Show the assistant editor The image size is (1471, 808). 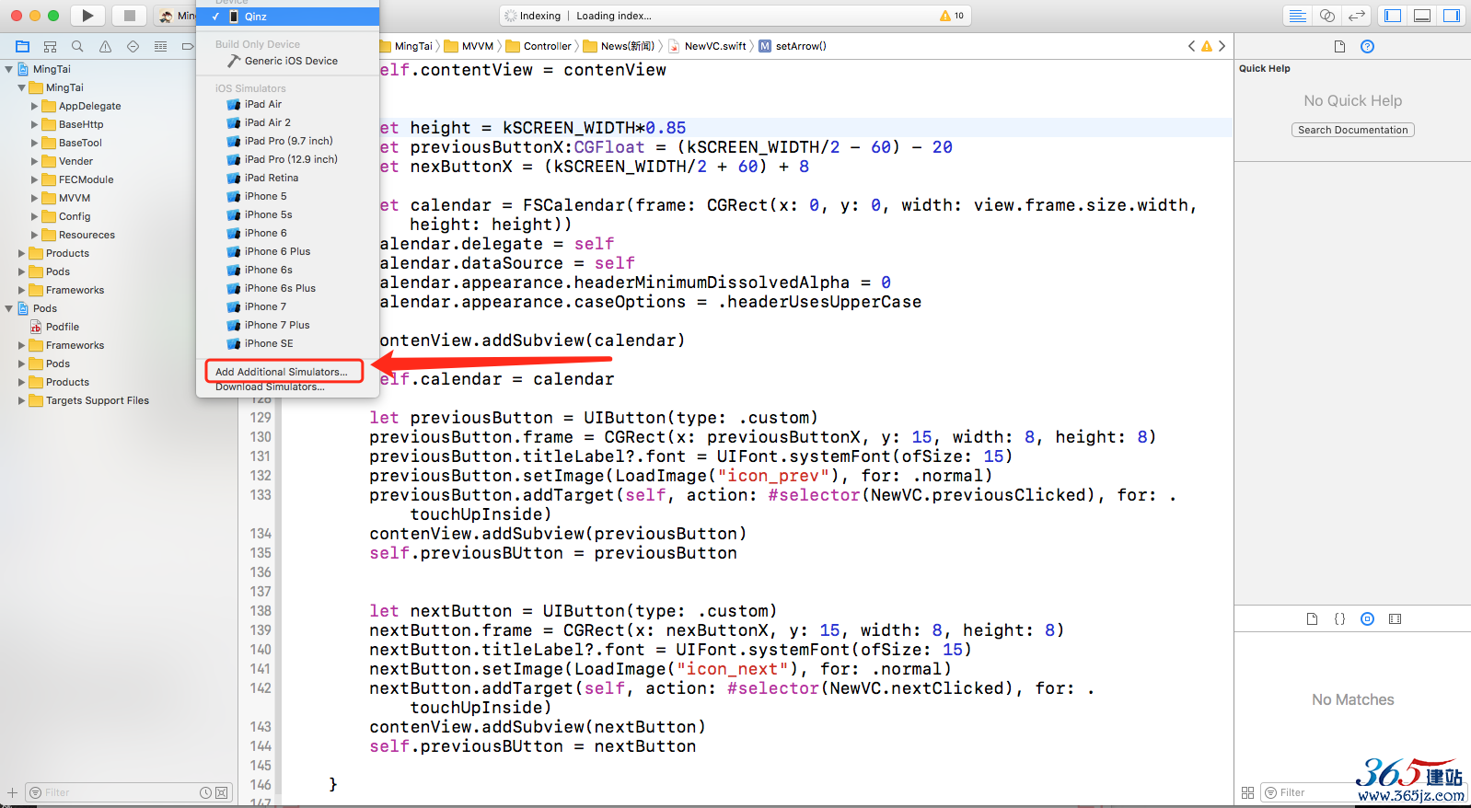tap(1326, 16)
